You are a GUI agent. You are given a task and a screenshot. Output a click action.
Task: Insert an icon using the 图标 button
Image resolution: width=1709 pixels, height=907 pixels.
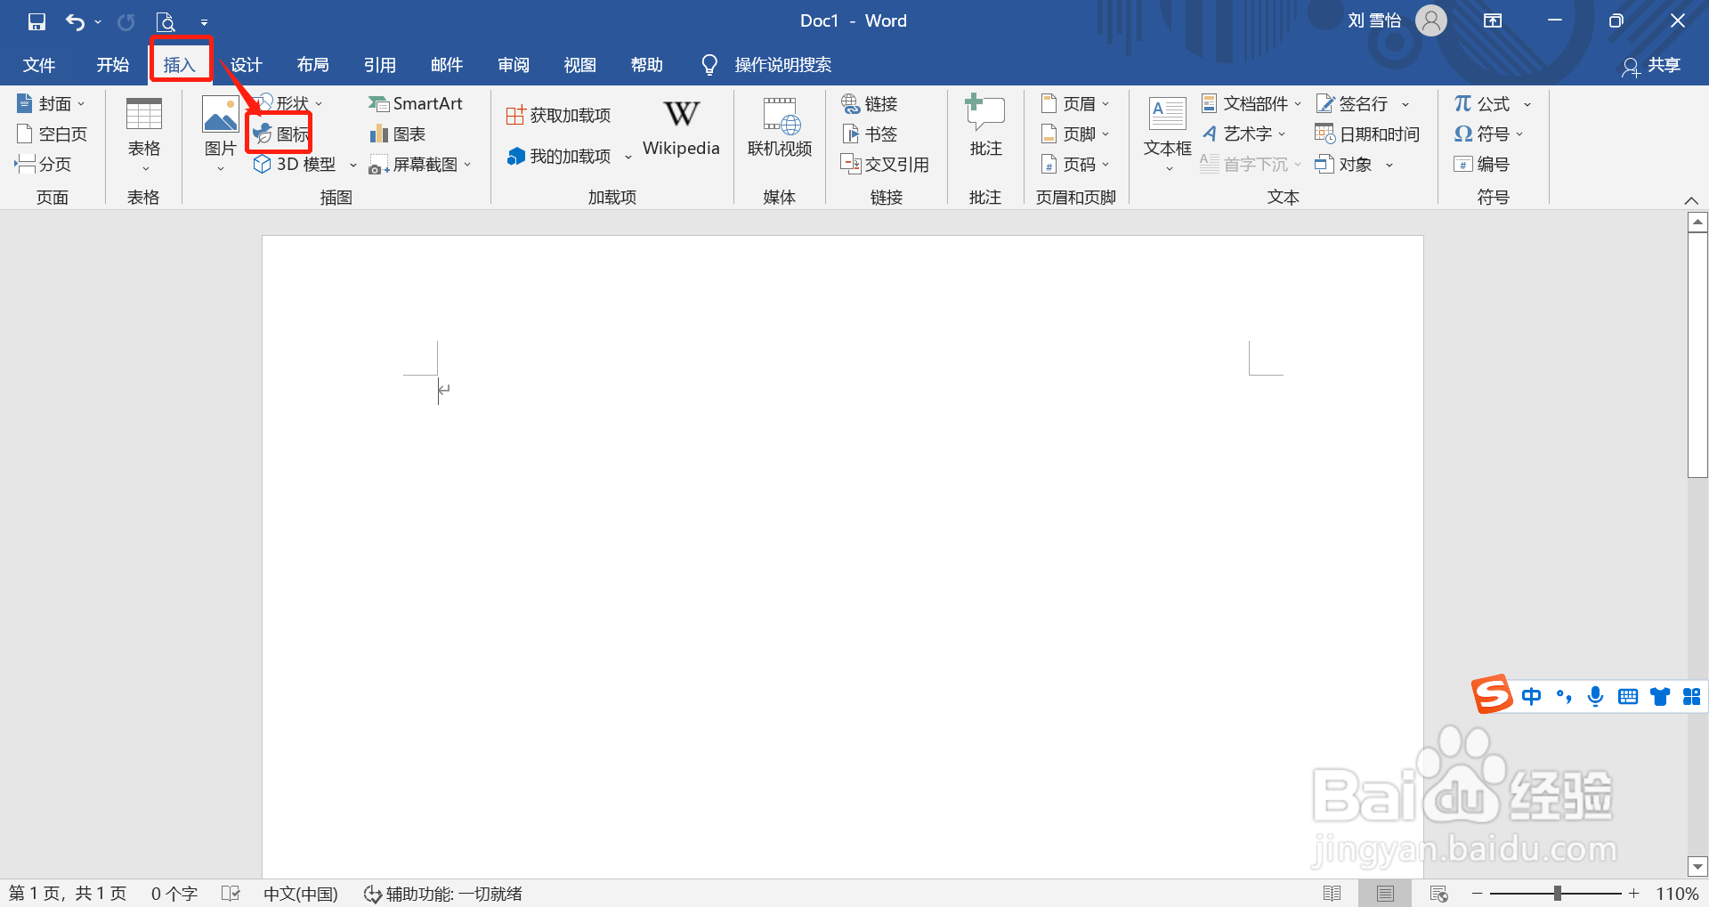pyautogui.click(x=279, y=133)
